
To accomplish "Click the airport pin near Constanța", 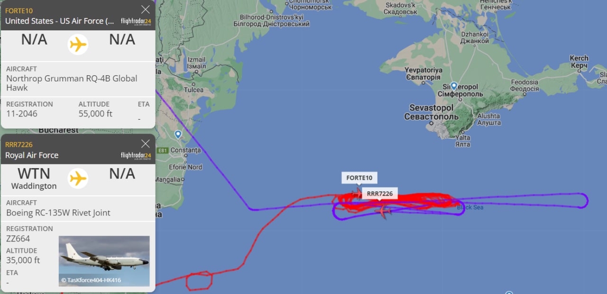I will point(178,134).
